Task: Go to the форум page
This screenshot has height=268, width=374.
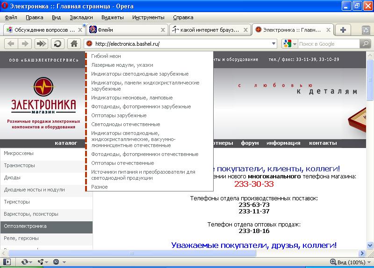Action: point(250,143)
